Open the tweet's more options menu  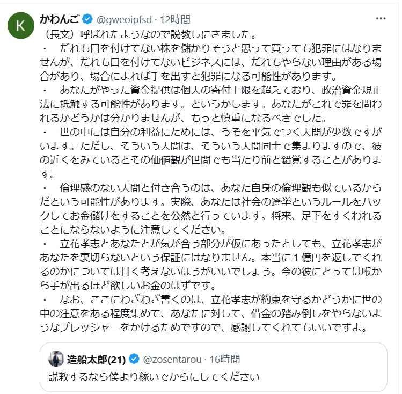click(x=381, y=18)
